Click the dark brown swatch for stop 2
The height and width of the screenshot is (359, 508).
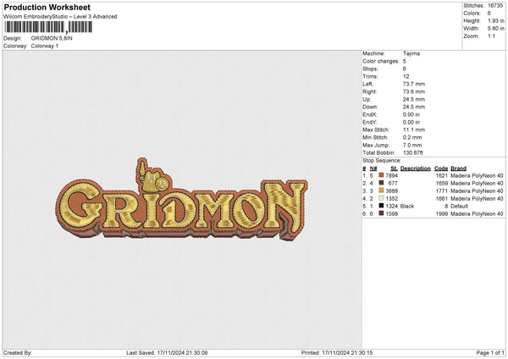click(x=382, y=183)
